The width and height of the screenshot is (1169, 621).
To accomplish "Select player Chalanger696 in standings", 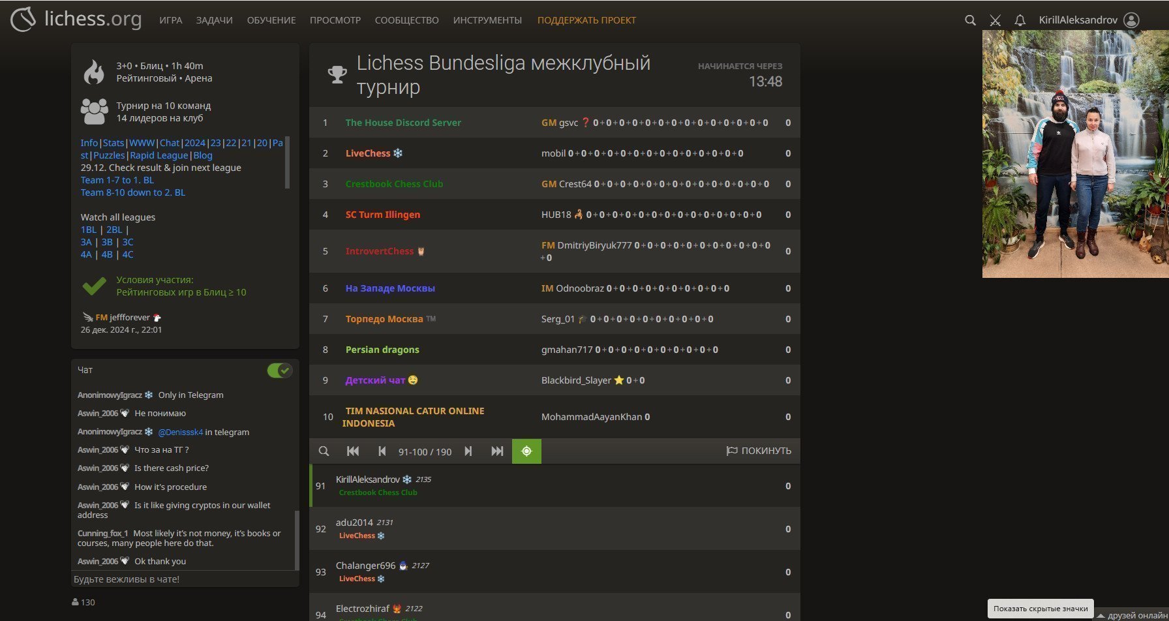I will (554, 572).
